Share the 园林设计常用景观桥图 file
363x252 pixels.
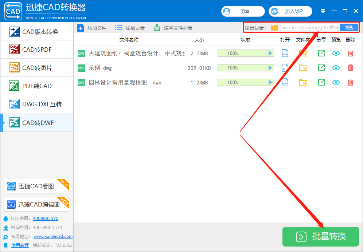point(321,82)
